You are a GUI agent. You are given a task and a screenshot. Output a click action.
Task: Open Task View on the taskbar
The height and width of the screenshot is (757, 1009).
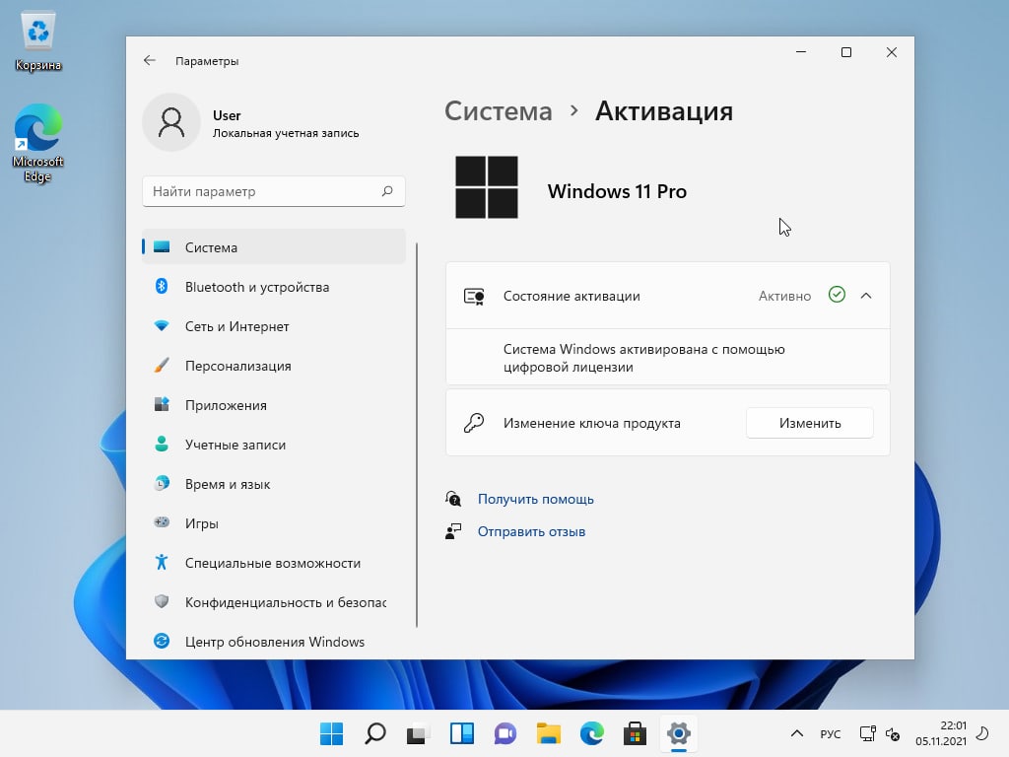tap(418, 733)
